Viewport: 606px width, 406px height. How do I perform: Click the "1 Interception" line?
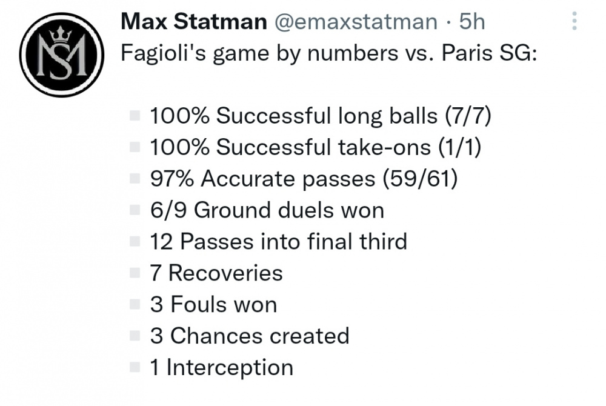[222, 367]
